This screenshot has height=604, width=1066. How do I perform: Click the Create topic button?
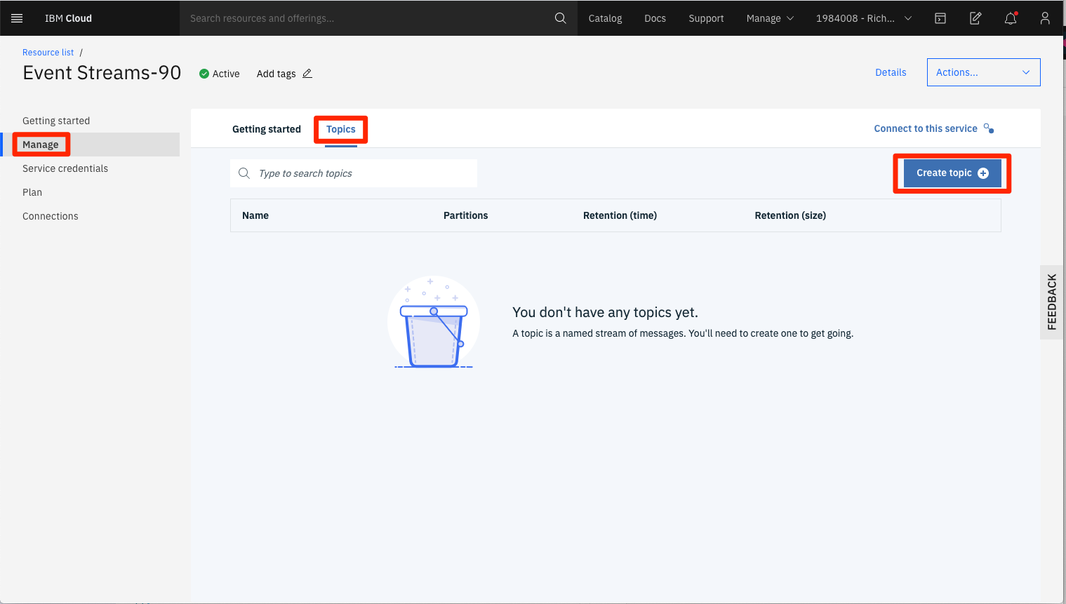click(x=952, y=173)
